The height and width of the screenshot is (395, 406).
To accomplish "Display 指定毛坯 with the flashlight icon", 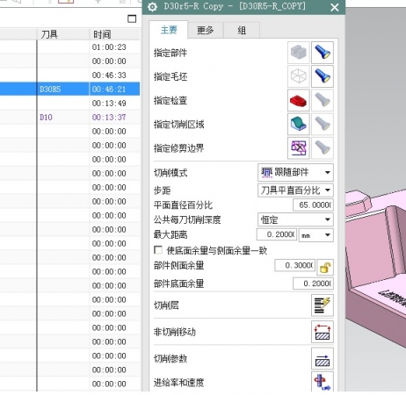I will coord(323,76).
